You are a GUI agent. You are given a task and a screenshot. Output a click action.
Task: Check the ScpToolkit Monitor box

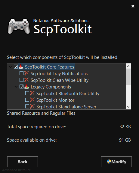click(x=27, y=100)
